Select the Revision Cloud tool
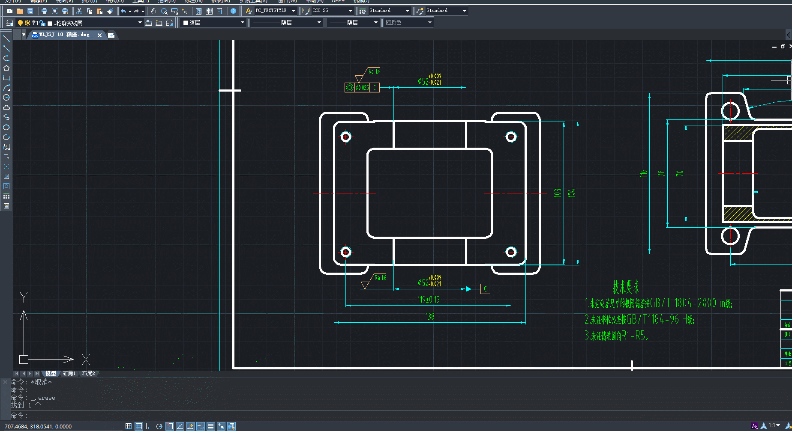The height and width of the screenshot is (431, 792). coord(6,107)
